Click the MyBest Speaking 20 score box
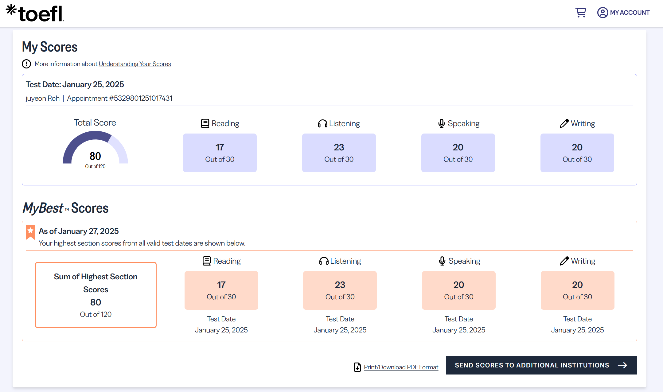Image resolution: width=663 pixels, height=392 pixels. 458,290
